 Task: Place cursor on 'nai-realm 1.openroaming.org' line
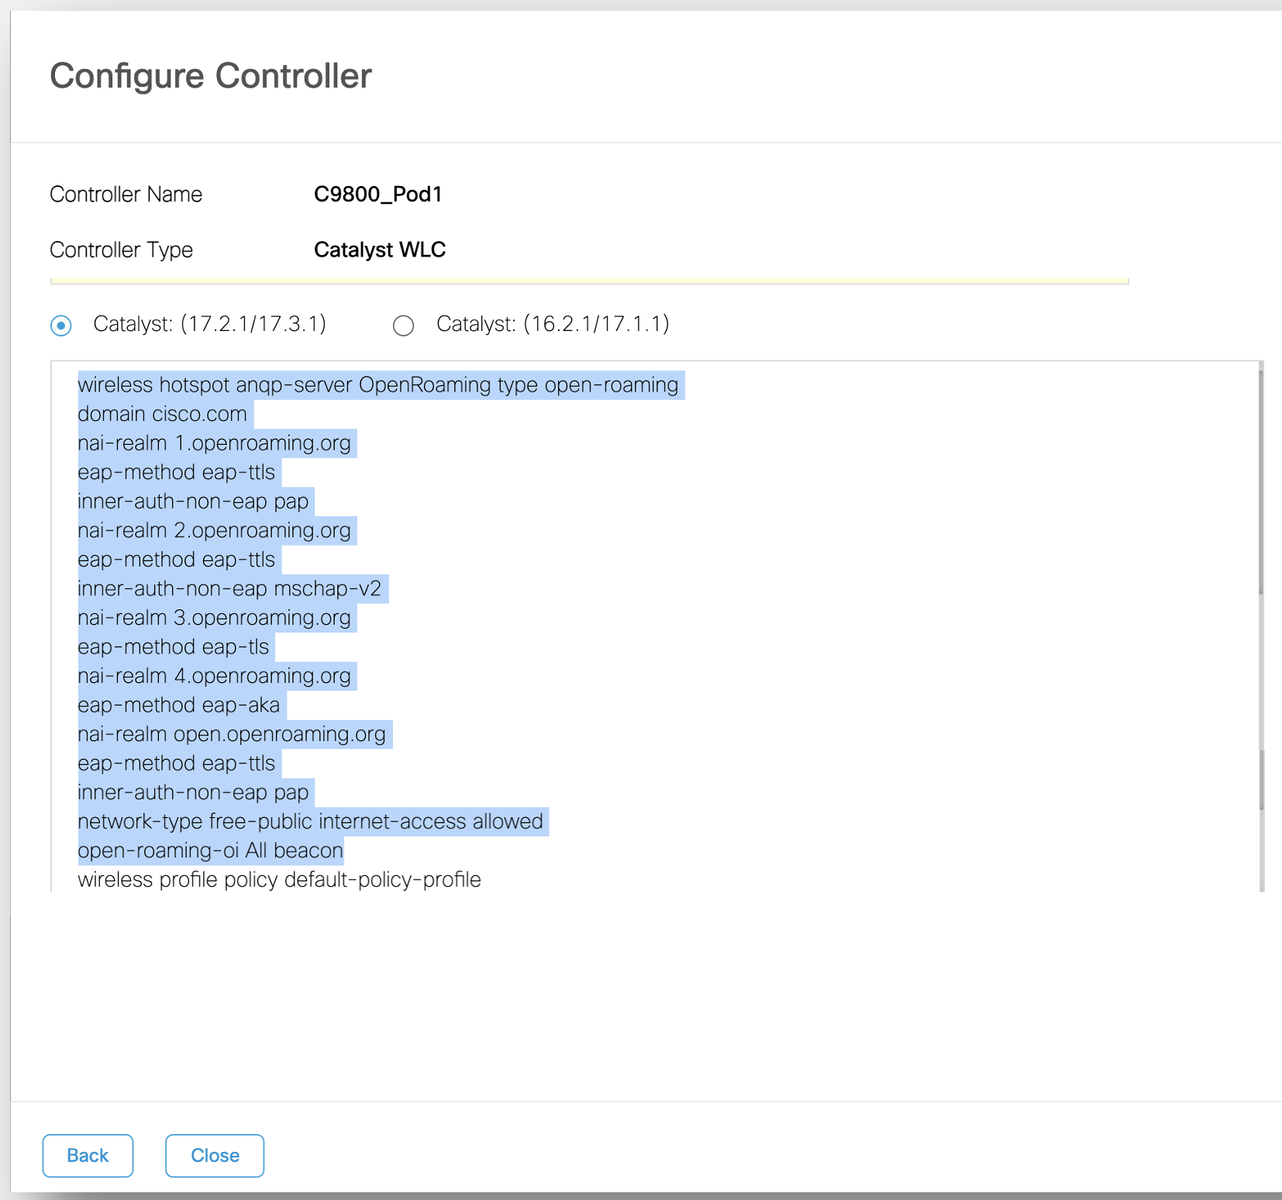214,443
